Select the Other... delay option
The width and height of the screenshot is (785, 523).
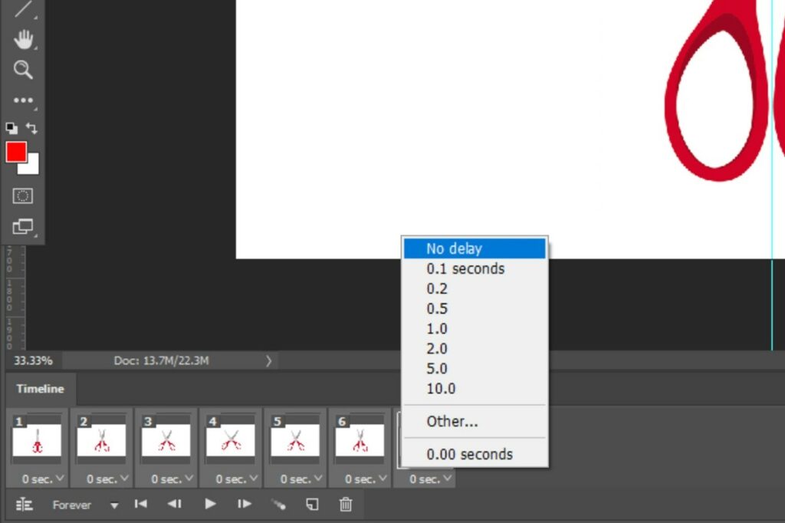[x=452, y=421]
